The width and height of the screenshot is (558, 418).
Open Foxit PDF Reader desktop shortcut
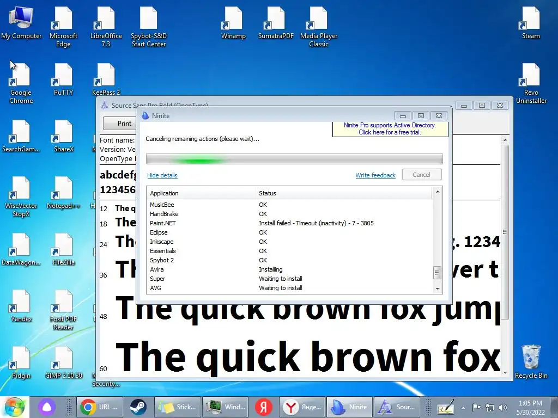pyautogui.click(x=63, y=310)
